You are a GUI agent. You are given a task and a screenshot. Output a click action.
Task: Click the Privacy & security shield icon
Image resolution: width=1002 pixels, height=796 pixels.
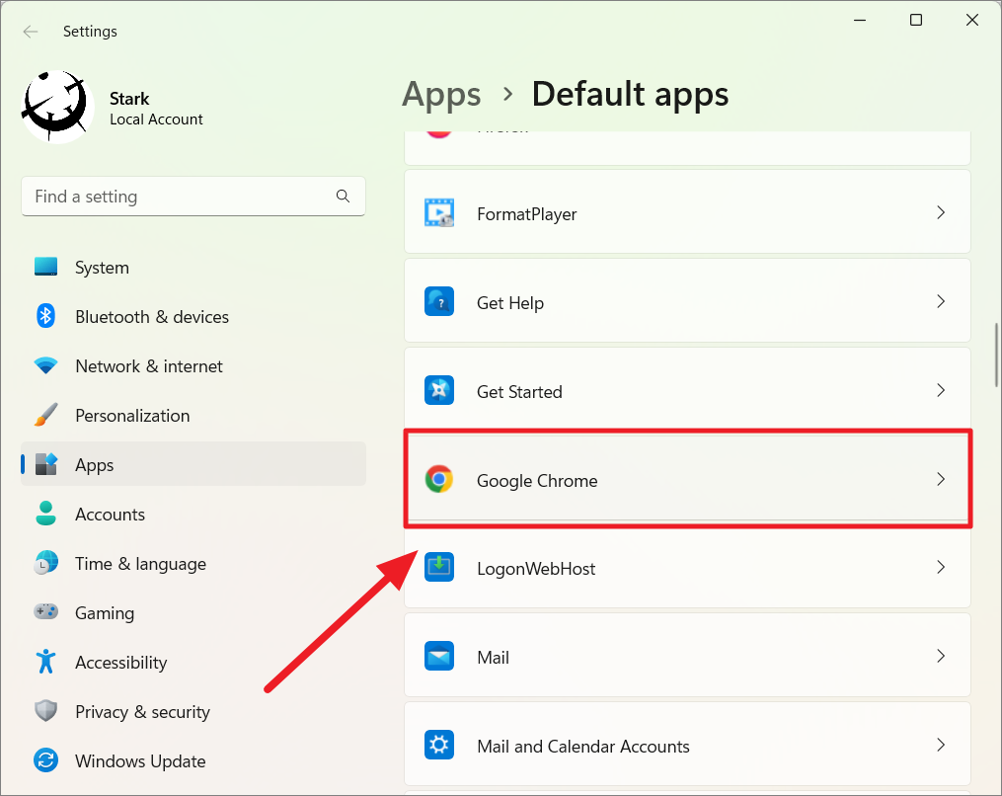[x=46, y=710]
